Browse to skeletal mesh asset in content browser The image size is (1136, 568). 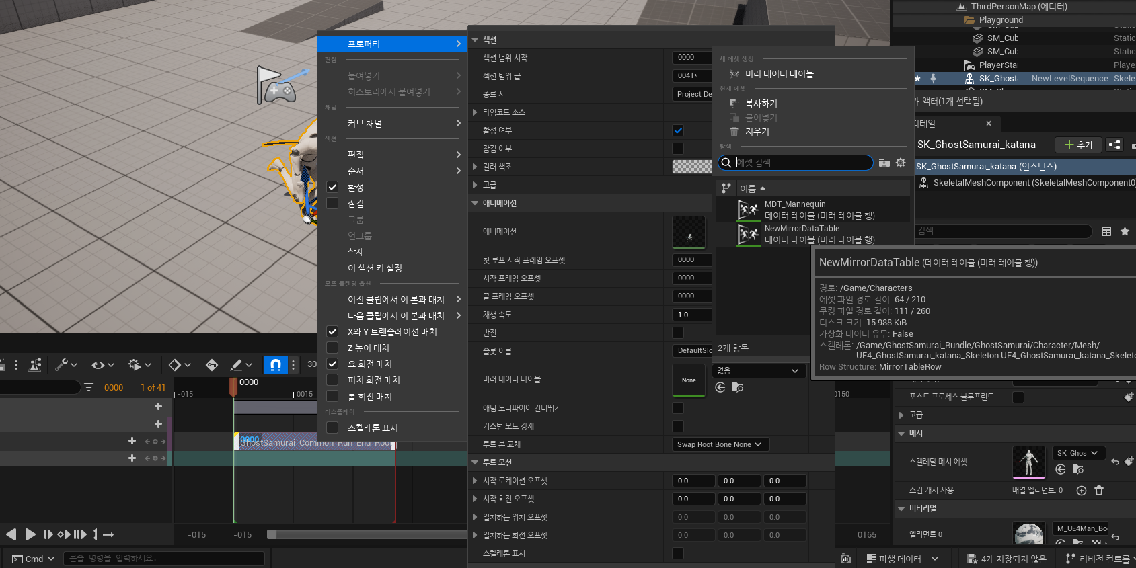click(x=1078, y=469)
